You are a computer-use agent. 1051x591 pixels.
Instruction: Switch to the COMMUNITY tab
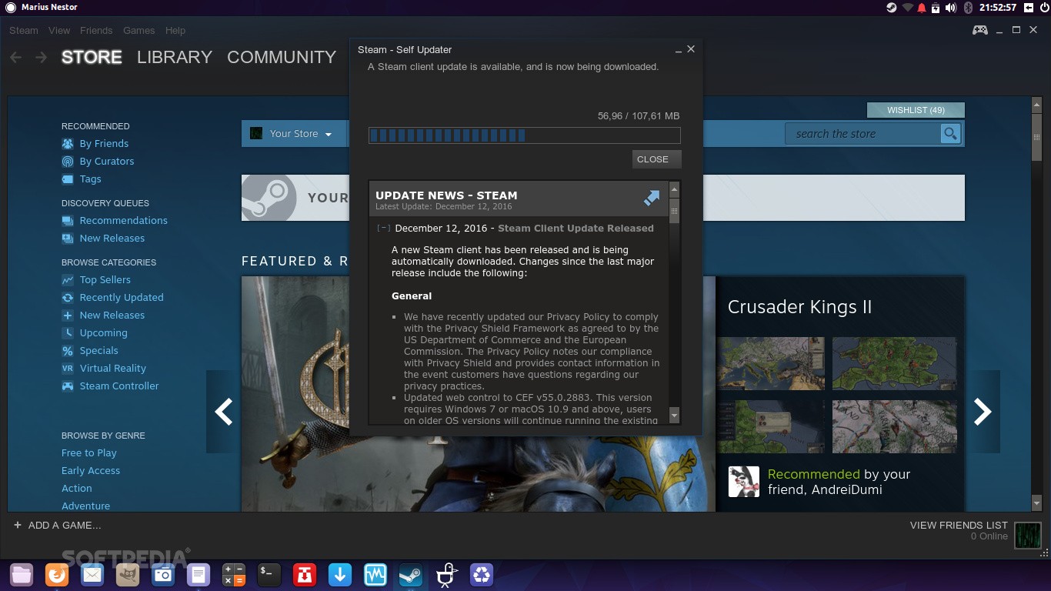click(x=282, y=58)
